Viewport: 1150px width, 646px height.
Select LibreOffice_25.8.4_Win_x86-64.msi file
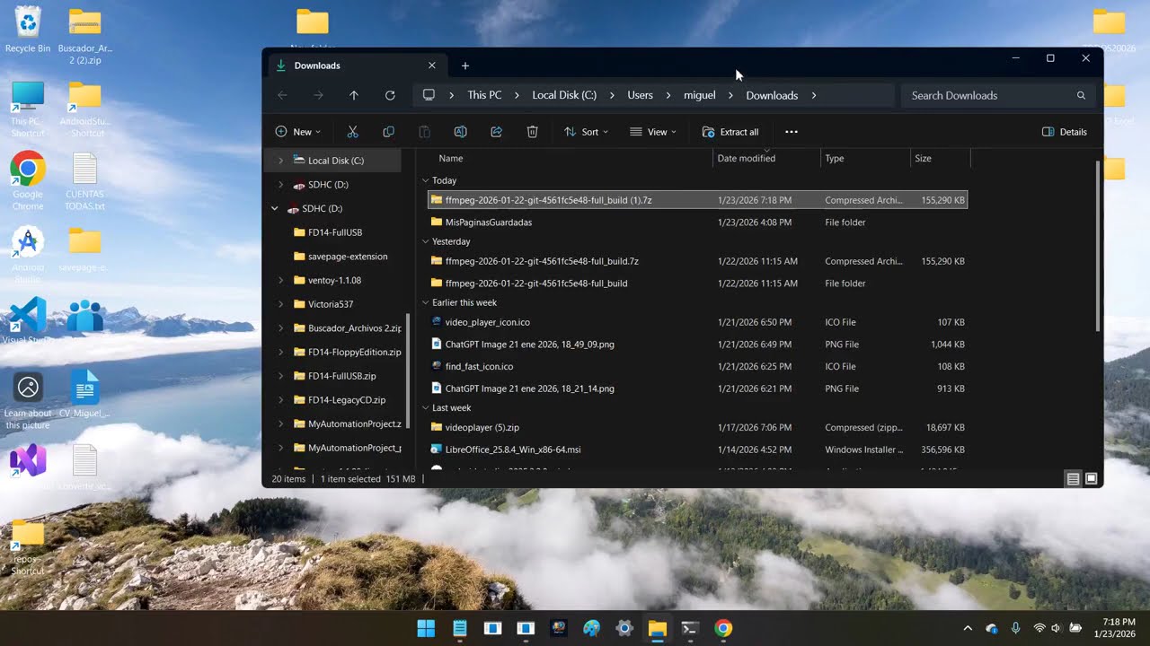[697, 450]
